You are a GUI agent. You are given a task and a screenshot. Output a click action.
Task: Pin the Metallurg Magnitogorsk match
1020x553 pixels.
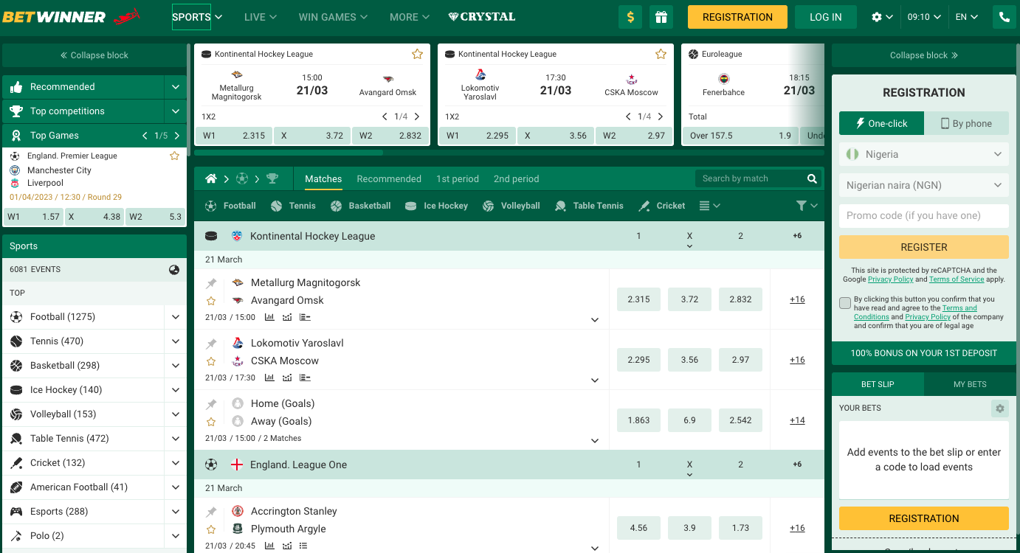click(211, 283)
